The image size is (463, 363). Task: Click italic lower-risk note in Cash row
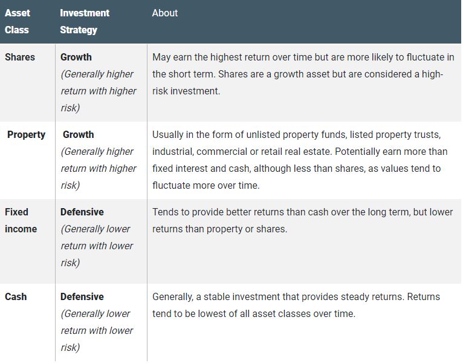tap(97, 330)
